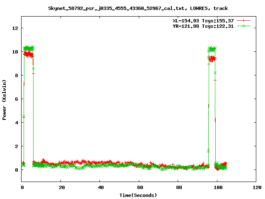Viewport: 265px width, 199px height.
Task: Click the x-axis tick label 100
Action: (218, 187)
